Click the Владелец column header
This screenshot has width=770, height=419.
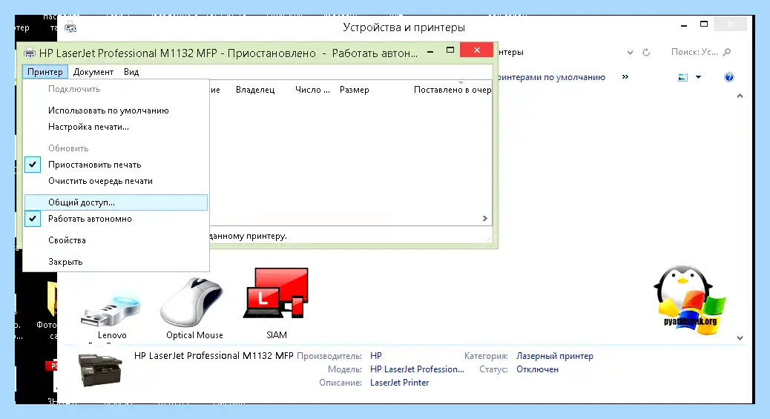(255, 90)
